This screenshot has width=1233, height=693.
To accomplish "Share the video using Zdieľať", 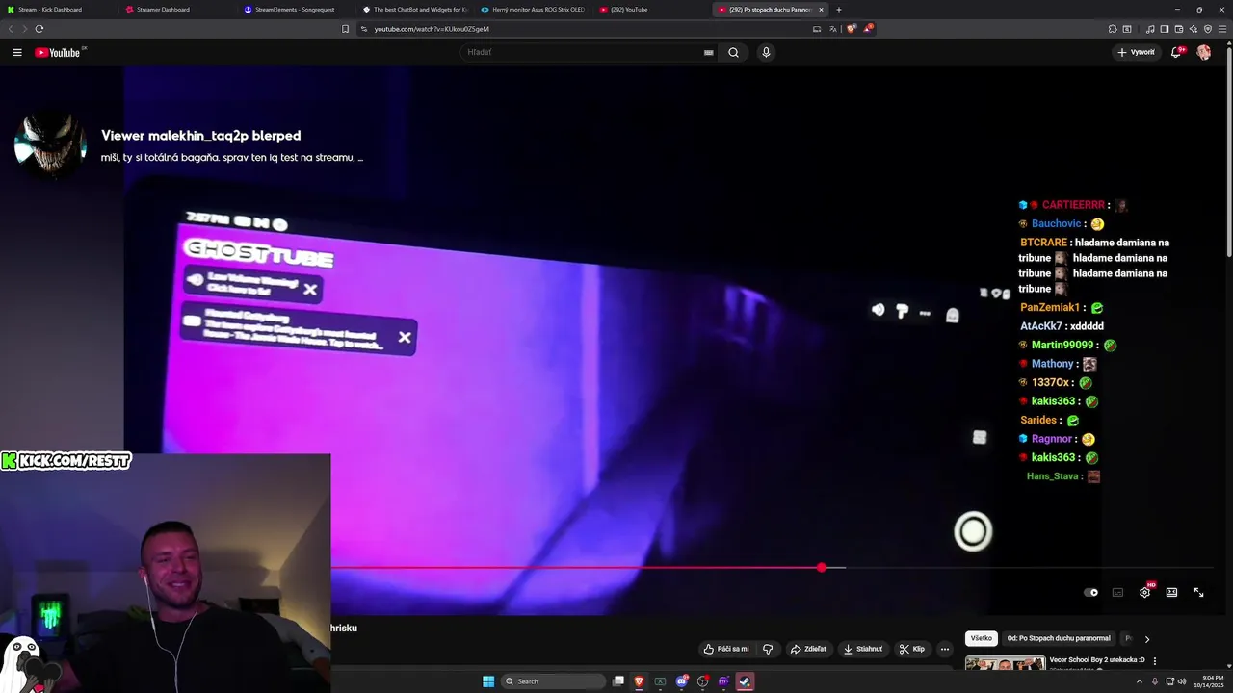I will coord(808,649).
